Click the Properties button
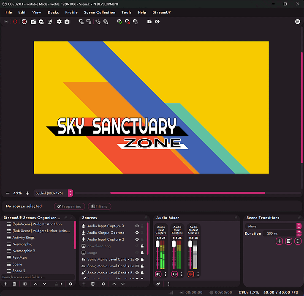The image size is (304, 296). pyautogui.click(x=69, y=206)
